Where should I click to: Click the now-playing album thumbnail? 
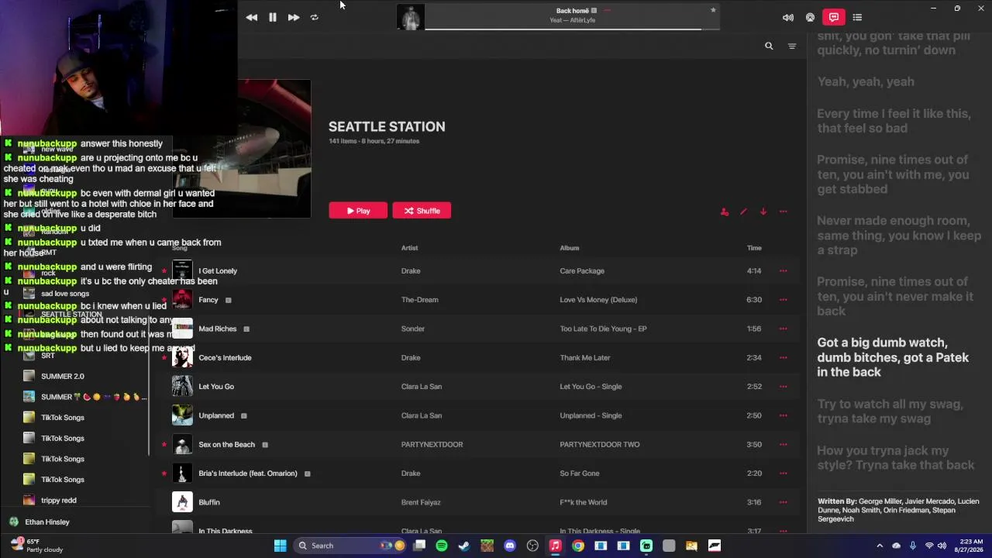411,17
